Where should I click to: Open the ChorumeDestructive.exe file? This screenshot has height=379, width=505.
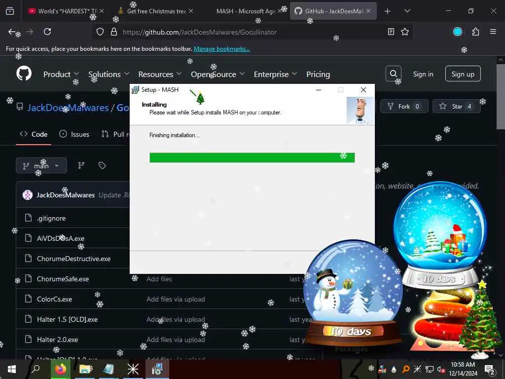74,259
